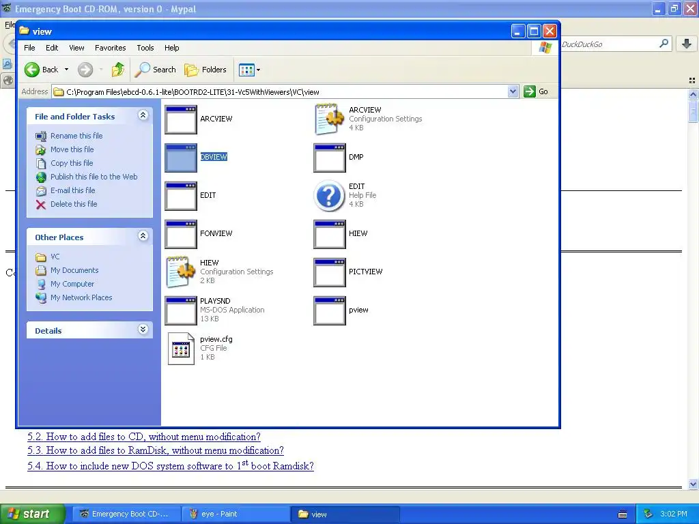Click the DuckDuckGo search field in Mypal
The width and height of the screenshot is (699, 524).
pos(608,44)
